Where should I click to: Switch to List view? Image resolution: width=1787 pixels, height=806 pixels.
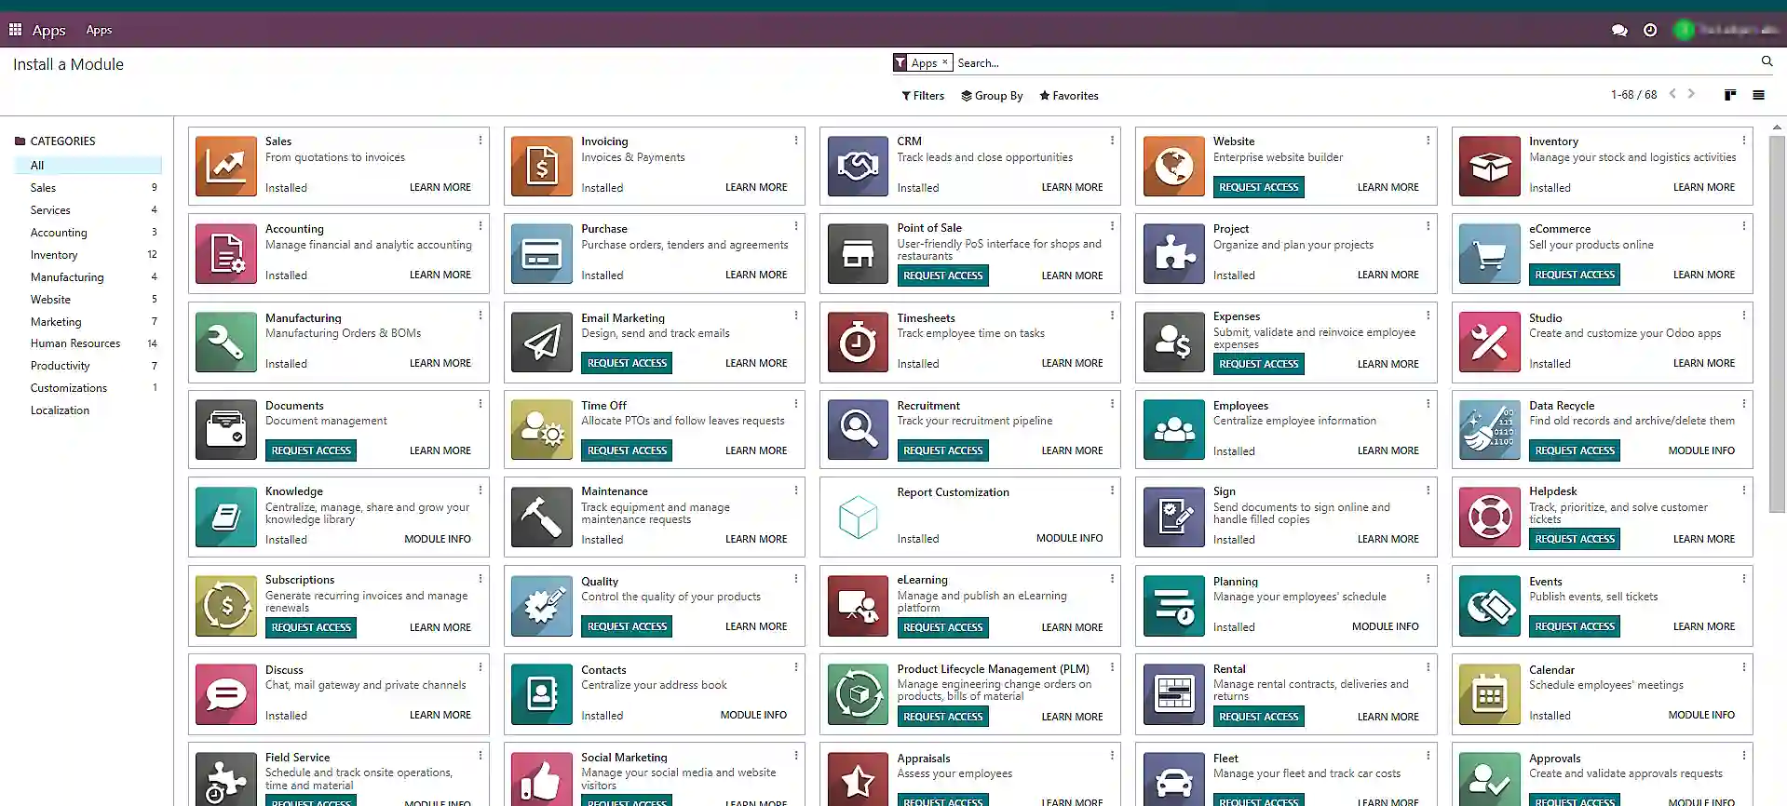[x=1759, y=95]
